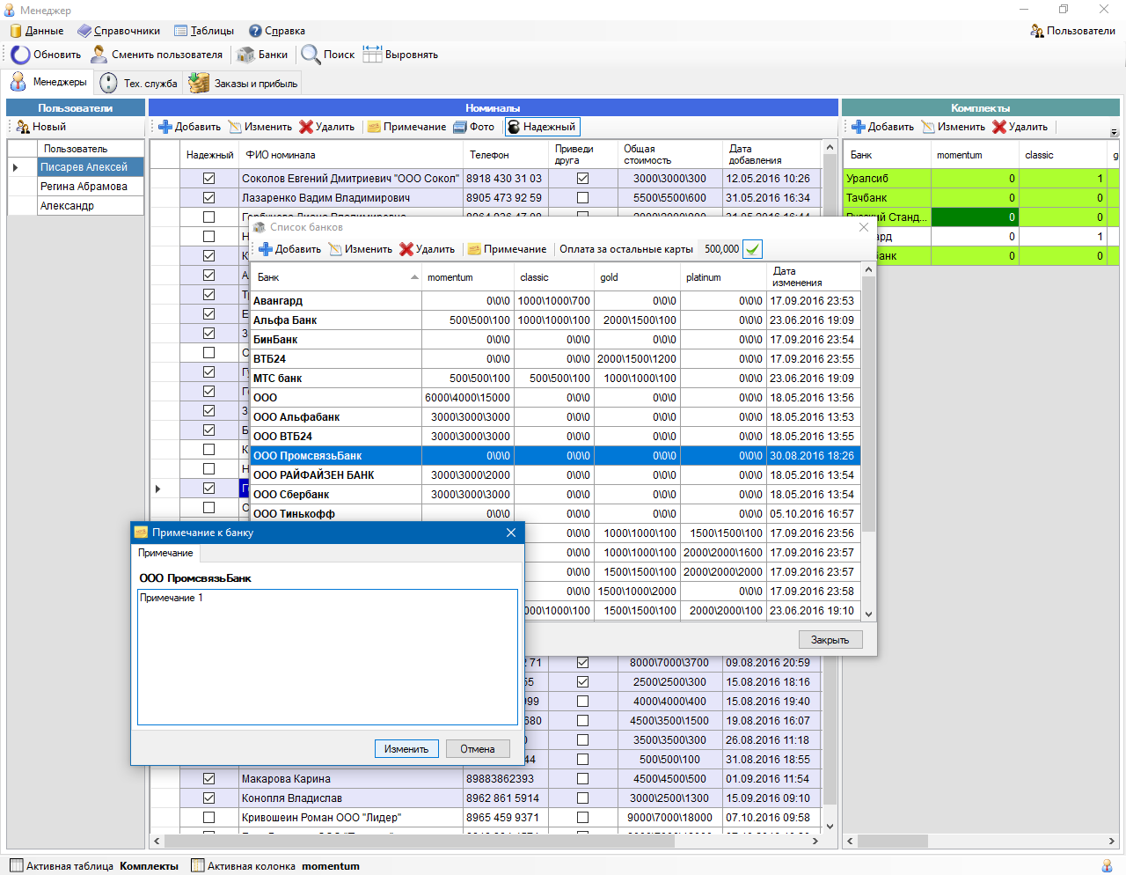Screen dimensions: 1126x875
Task: Click the Поиск magnifier icon
Action: (x=311, y=55)
